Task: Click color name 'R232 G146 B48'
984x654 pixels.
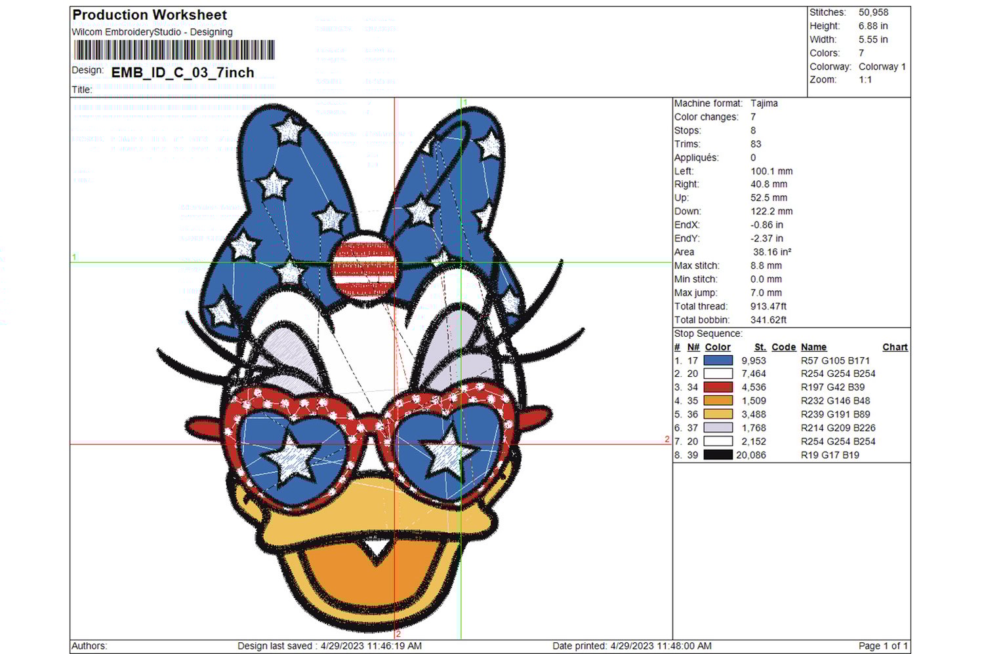Action: pyautogui.click(x=835, y=401)
